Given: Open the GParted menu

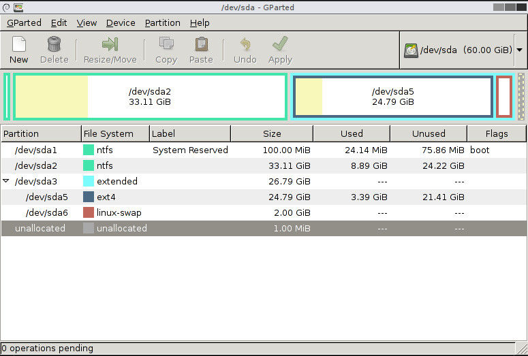Looking at the screenshot, I should point(24,23).
